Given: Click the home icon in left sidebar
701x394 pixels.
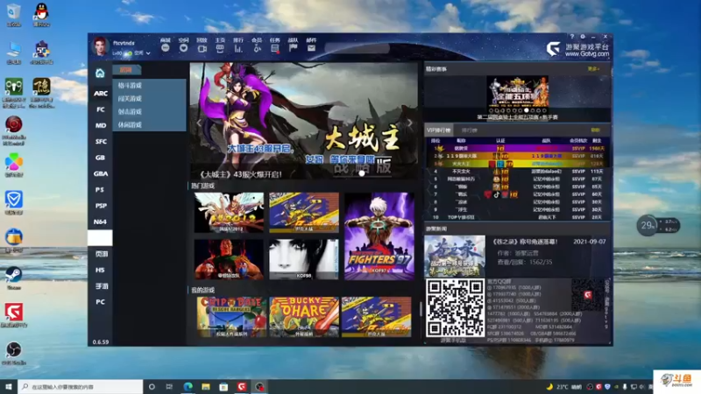Looking at the screenshot, I should (x=100, y=74).
